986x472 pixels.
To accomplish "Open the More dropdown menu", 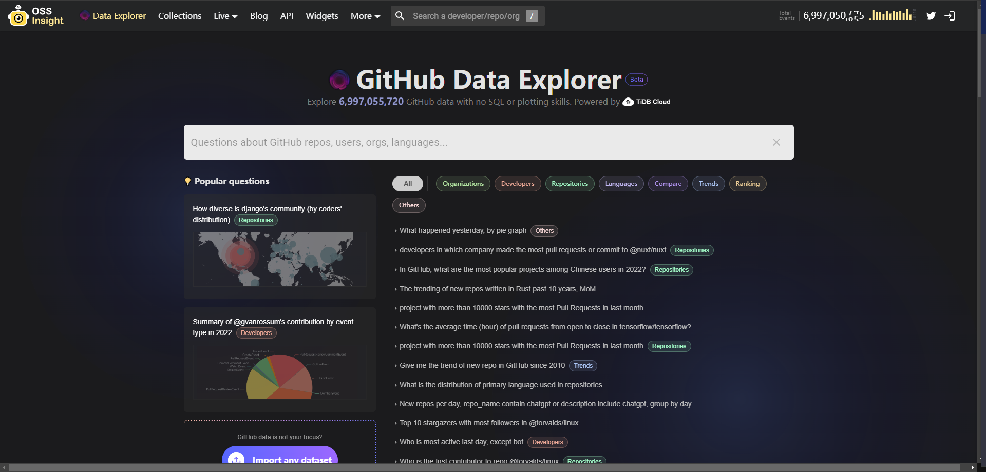I will tap(365, 16).
